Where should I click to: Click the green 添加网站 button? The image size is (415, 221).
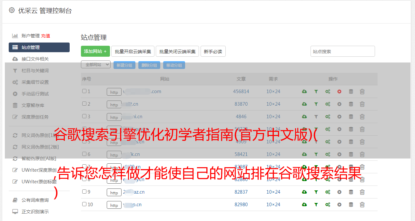(x=95, y=51)
